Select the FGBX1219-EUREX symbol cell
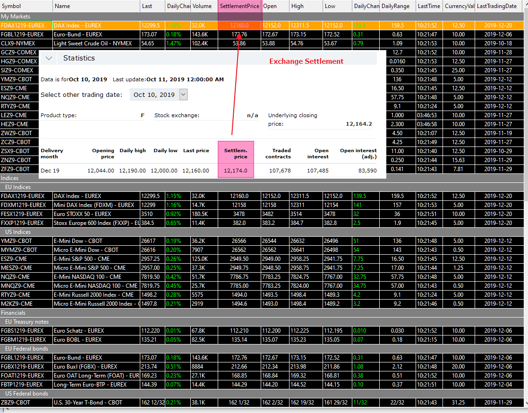Viewport: 528px width, 413px height. (26, 367)
